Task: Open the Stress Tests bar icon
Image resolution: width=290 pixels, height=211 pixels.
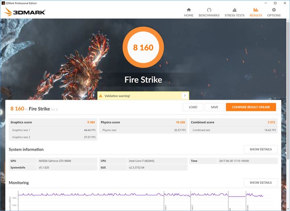Action: click(234, 10)
